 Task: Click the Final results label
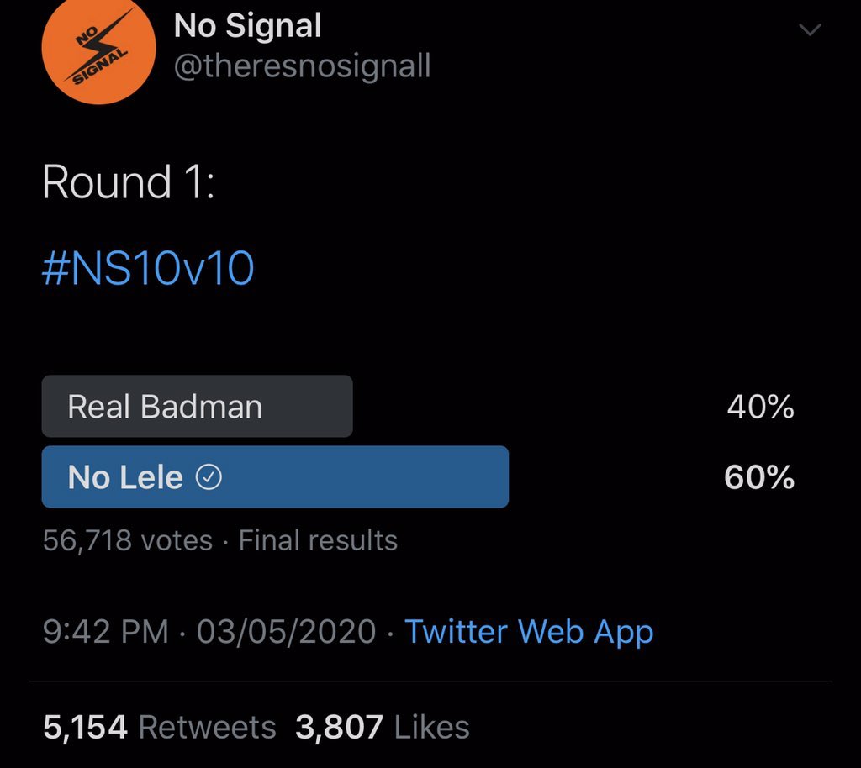(318, 540)
